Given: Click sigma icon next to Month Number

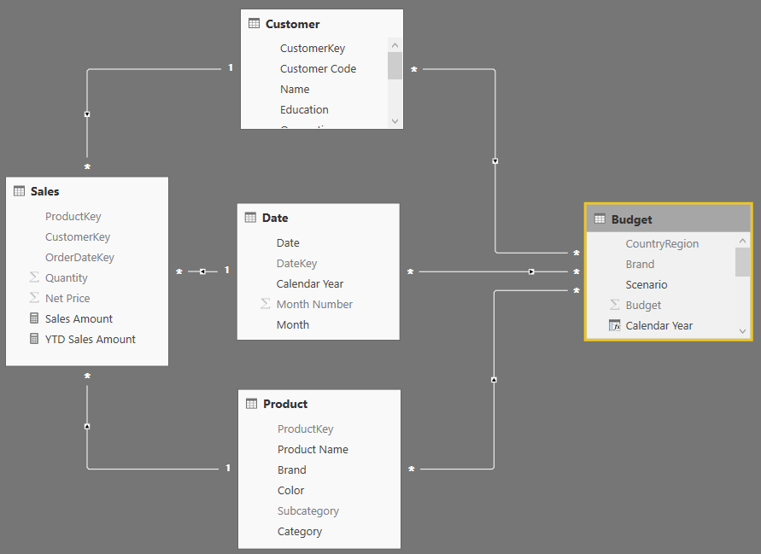Looking at the screenshot, I should pyautogui.click(x=265, y=304).
